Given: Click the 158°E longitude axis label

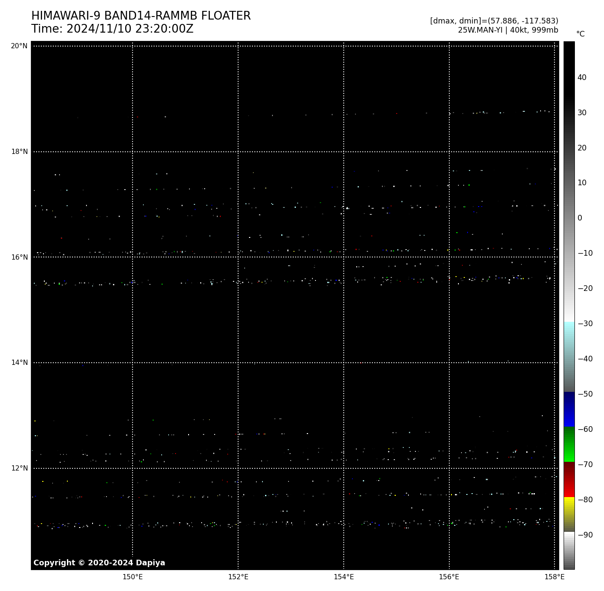Looking at the screenshot, I should pyautogui.click(x=554, y=577).
